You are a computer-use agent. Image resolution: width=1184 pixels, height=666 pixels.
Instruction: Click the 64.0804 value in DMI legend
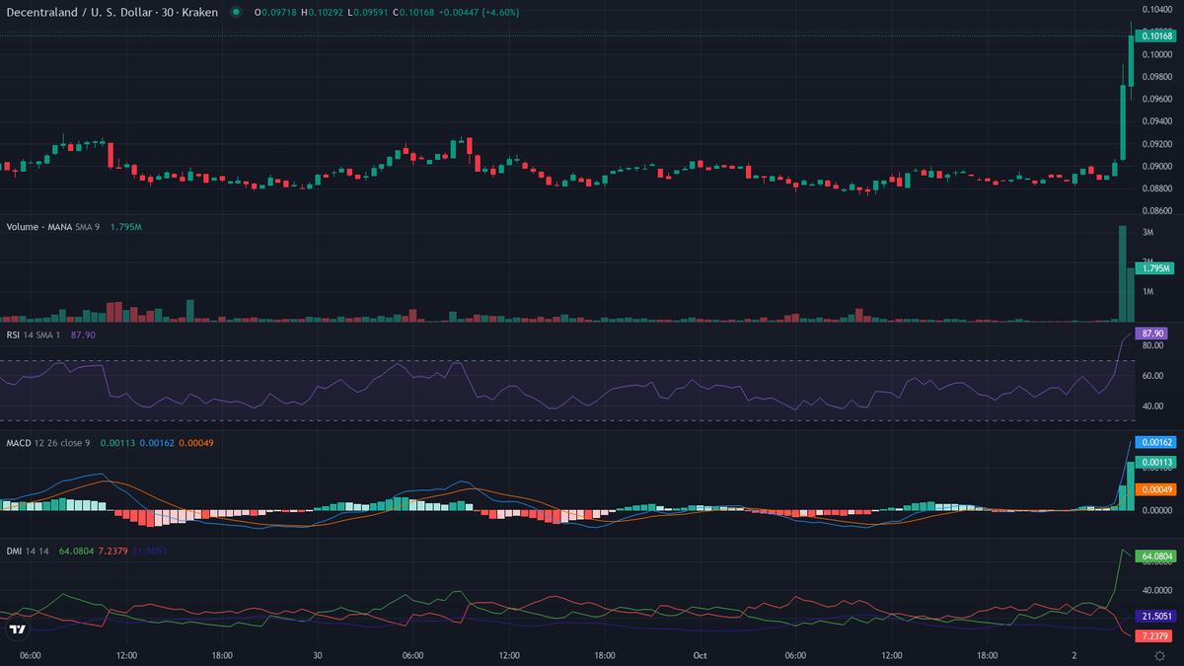click(x=77, y=551)
